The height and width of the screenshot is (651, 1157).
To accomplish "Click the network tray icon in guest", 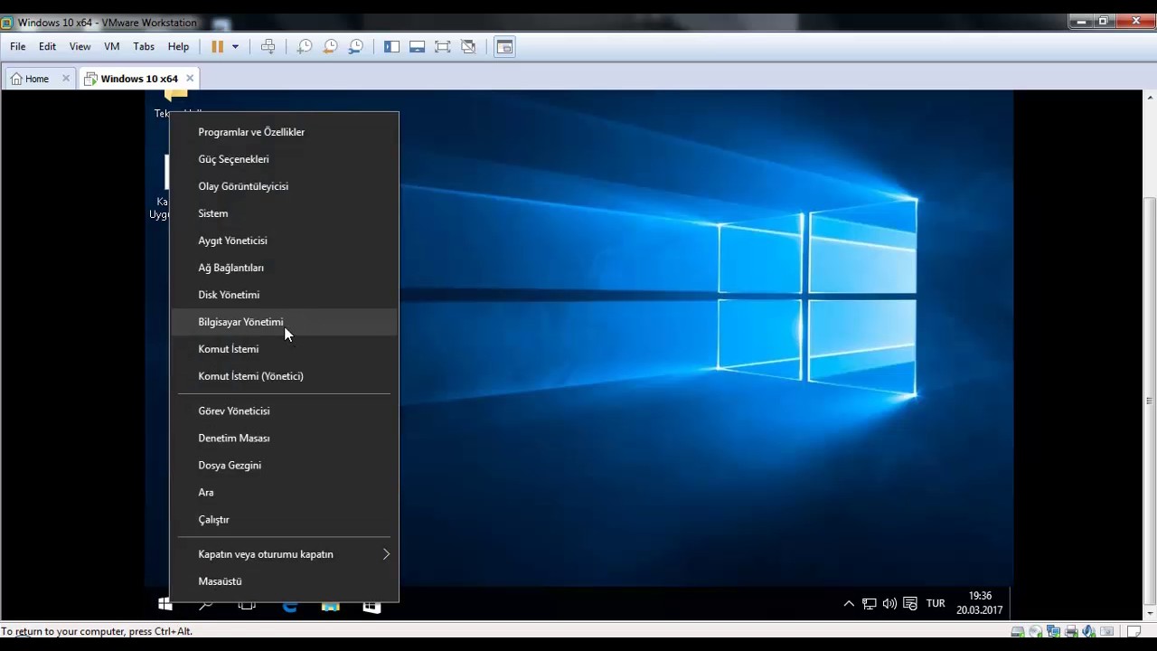I will [x=869, y=604].
